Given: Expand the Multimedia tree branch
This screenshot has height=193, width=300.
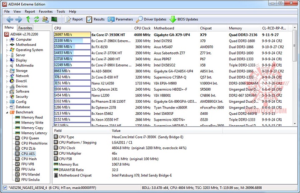Looking at the screenshot, I should click(7, 66).
